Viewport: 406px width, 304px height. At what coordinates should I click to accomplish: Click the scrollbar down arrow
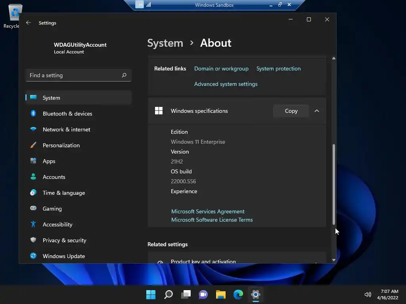(x=334, y=260)
